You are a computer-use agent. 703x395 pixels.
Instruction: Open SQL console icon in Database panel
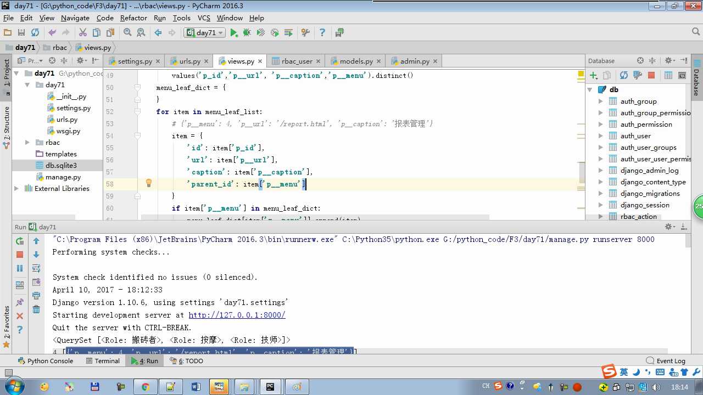pyautogui.click(x=682, y=75)
